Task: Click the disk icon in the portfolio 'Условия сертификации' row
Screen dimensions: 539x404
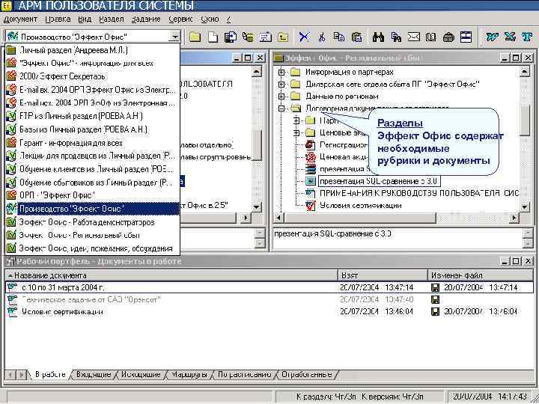Action: pos(435,312)
